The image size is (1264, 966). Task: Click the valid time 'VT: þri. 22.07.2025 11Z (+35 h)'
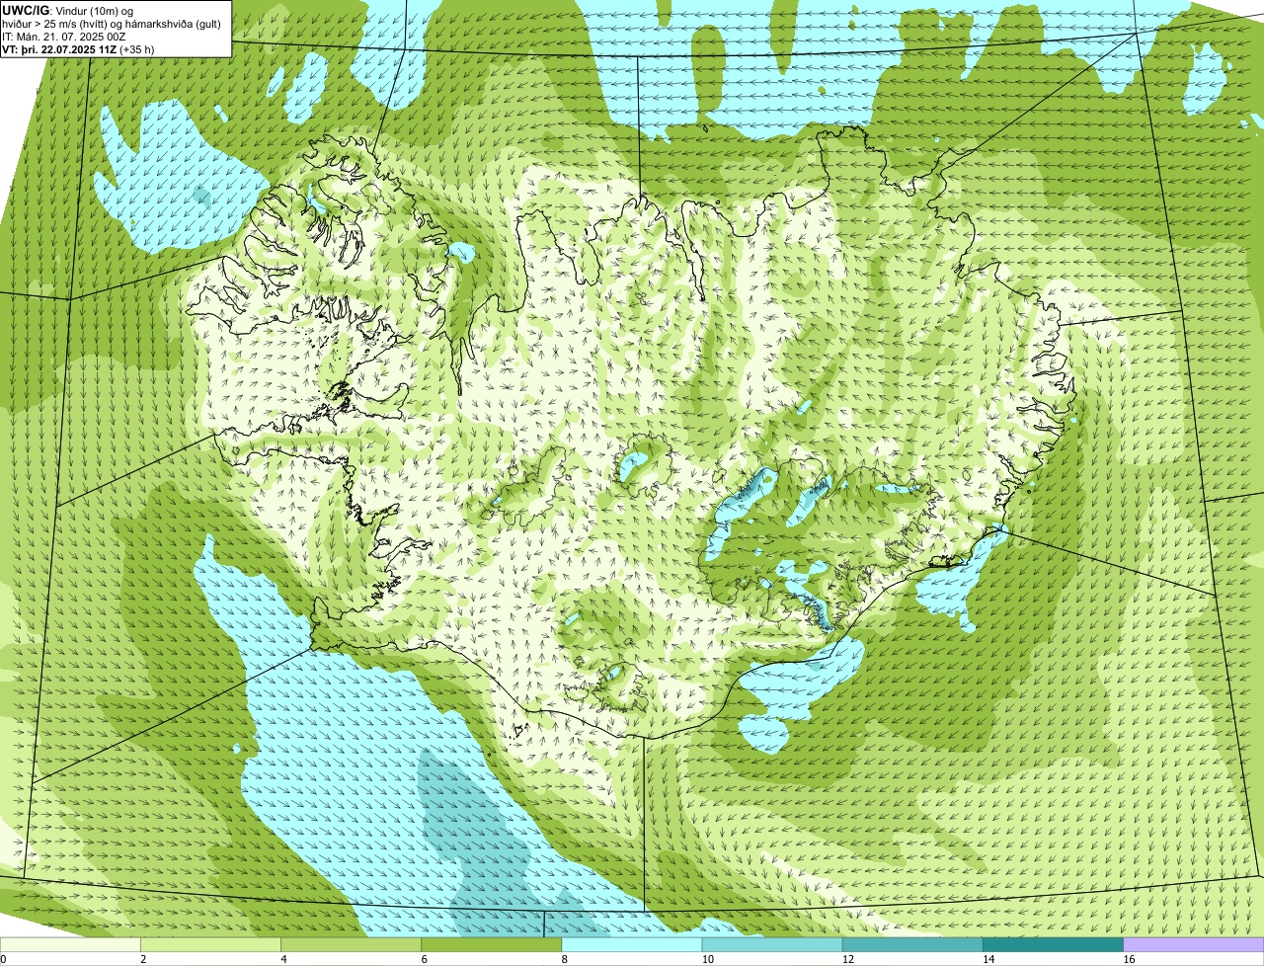point(78,48)
